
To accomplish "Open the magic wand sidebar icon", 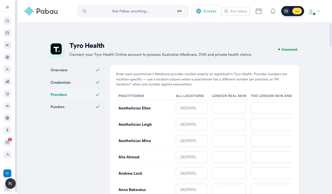I will 7,154.
